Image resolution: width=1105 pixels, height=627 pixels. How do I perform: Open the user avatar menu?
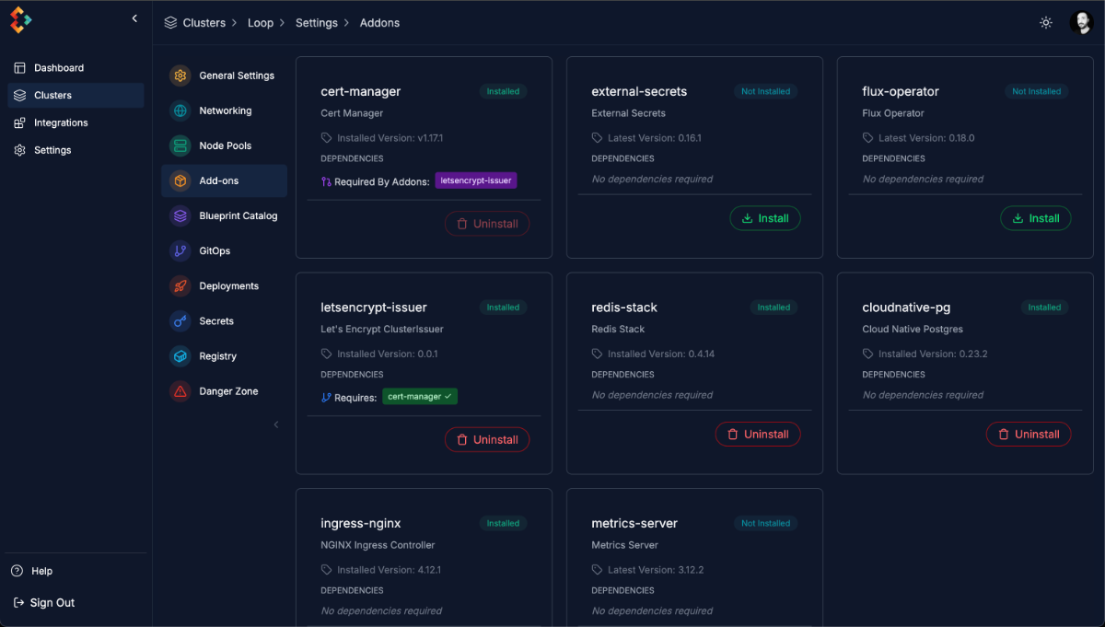pos(1081,23)
